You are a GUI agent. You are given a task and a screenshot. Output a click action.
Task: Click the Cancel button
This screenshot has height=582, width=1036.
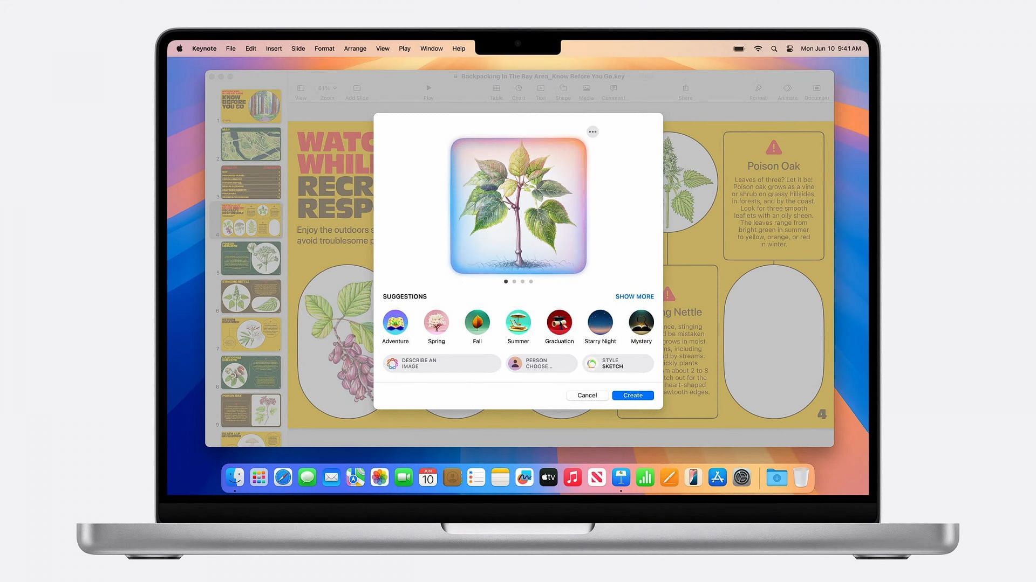[587, 395]
